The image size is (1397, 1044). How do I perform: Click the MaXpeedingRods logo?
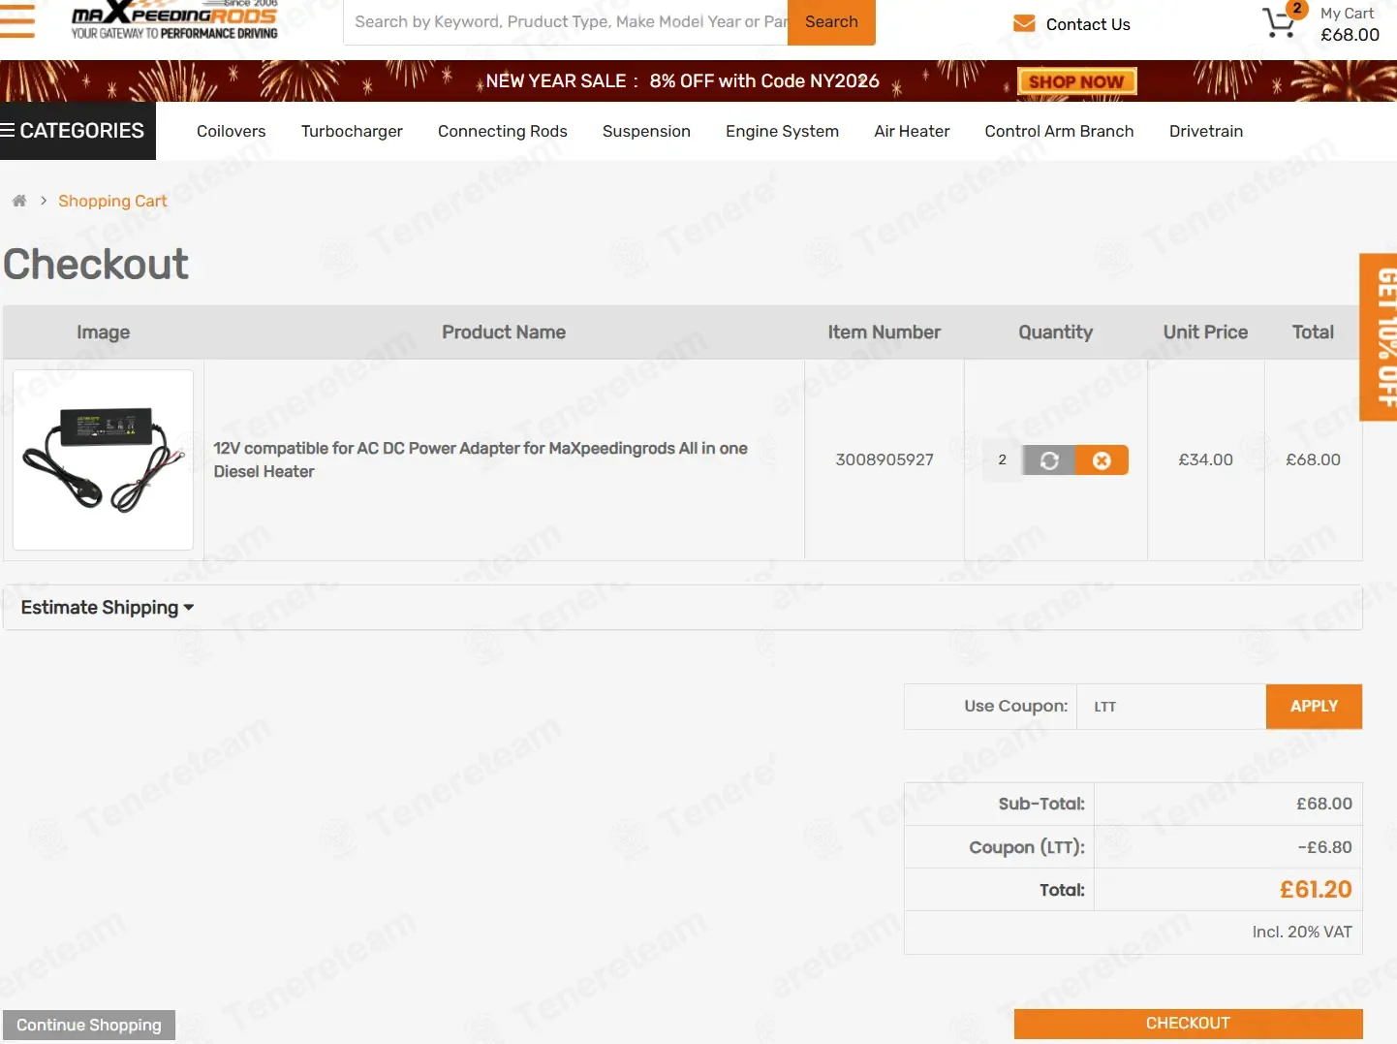click(x=174, y=19)
